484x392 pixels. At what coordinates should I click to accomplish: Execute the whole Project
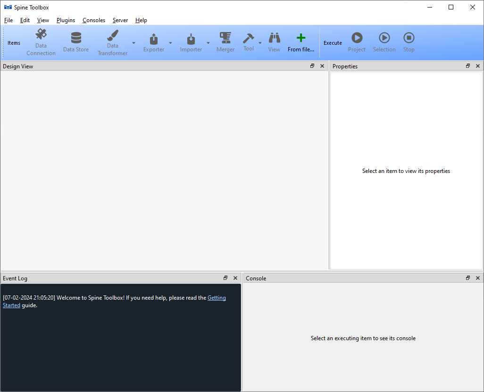click(x=357, y=38)
